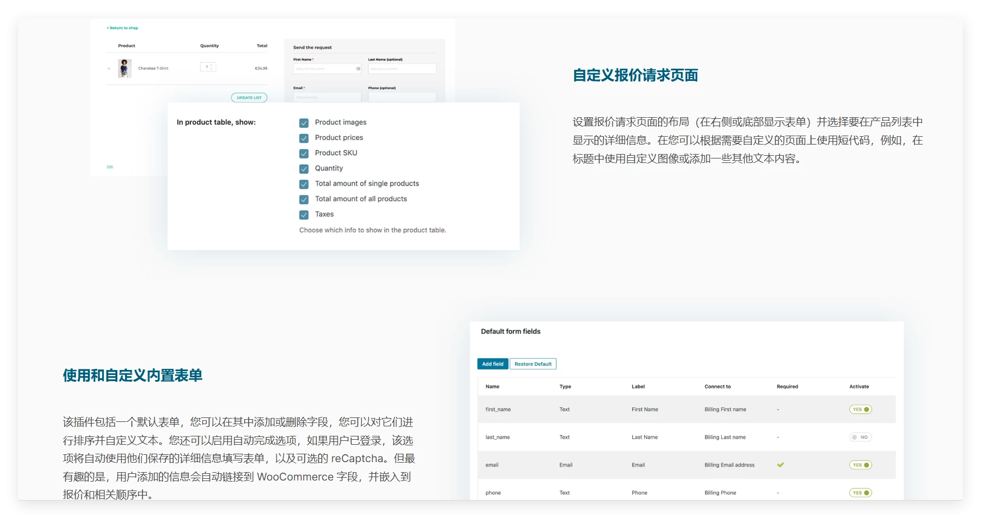Click the Edit link below product list
The width and height of the screenshot is (981, 519).
point(110,167)
